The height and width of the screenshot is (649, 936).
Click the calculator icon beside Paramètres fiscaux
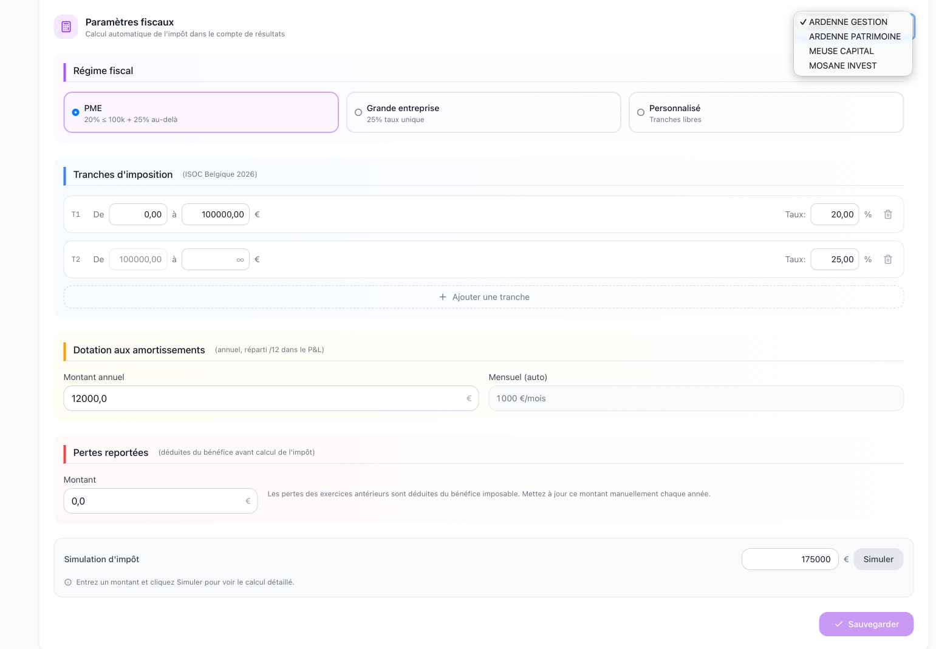66,27
